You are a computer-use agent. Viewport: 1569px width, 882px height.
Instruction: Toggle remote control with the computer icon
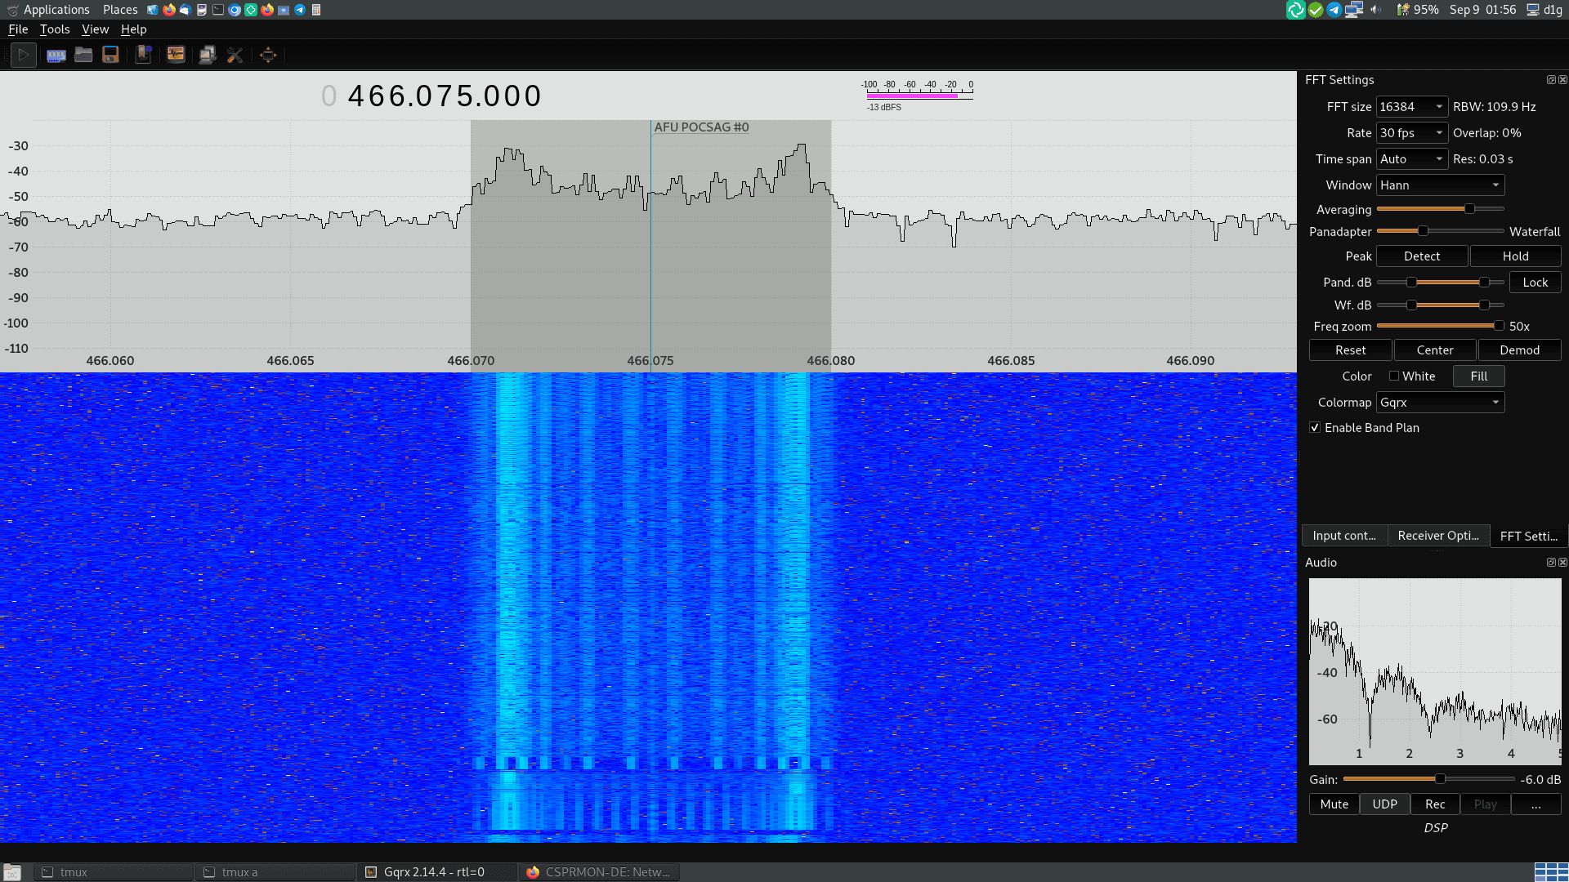click(x=207, y=55)
